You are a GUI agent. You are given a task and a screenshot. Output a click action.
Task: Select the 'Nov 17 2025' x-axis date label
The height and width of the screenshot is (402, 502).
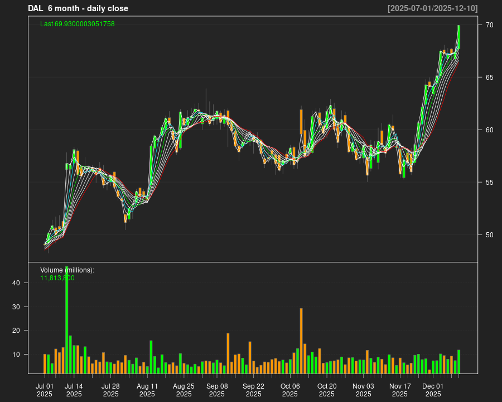coord(400,390)
